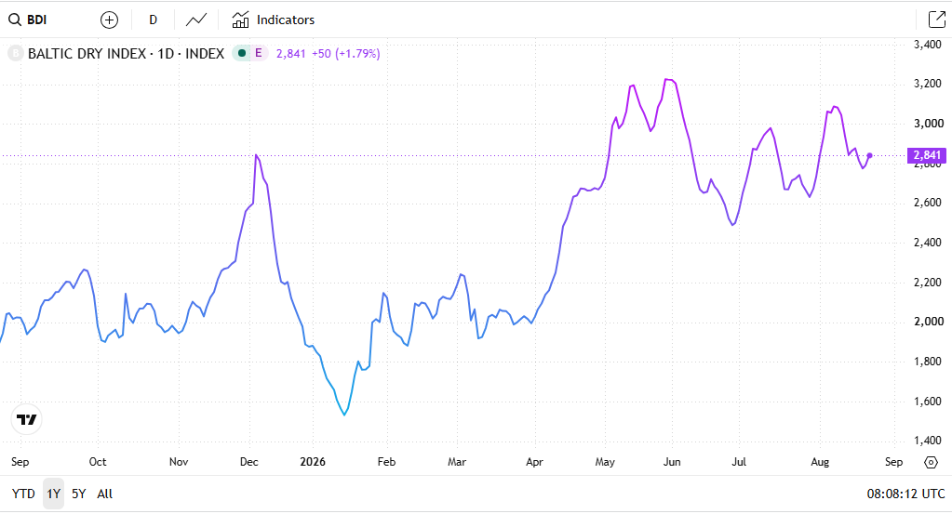Click the compare or add symbol plus icon
Image resolution: width=952 pixels, height=514 pixels.
point(109,20)
